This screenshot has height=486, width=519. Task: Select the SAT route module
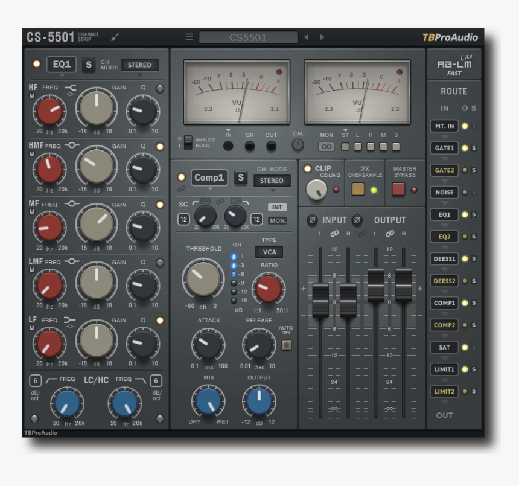pyautogui.click(x=444, y=347)
